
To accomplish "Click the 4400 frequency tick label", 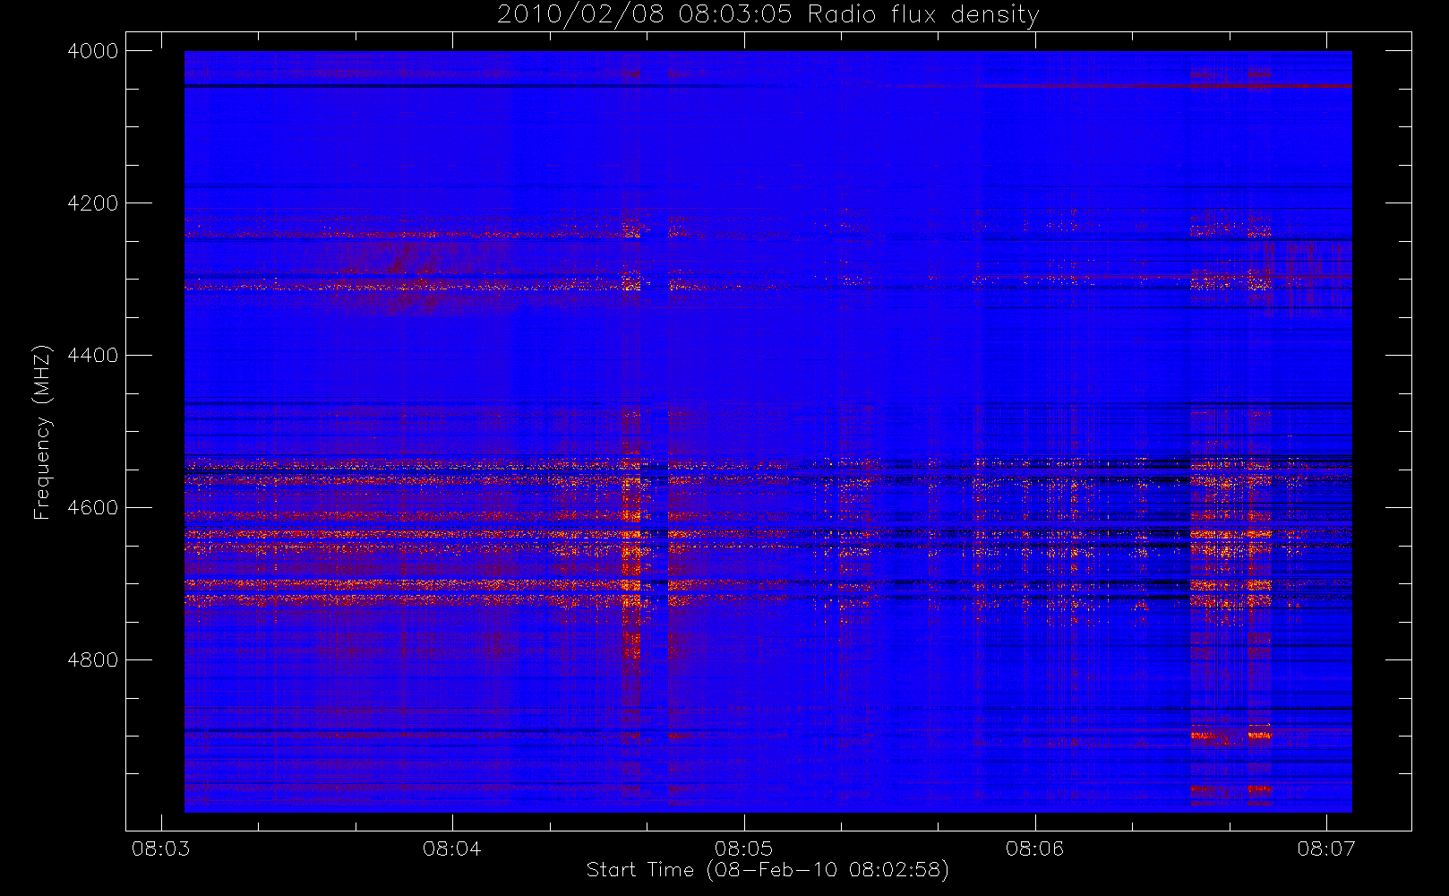I will pos(93,356).
